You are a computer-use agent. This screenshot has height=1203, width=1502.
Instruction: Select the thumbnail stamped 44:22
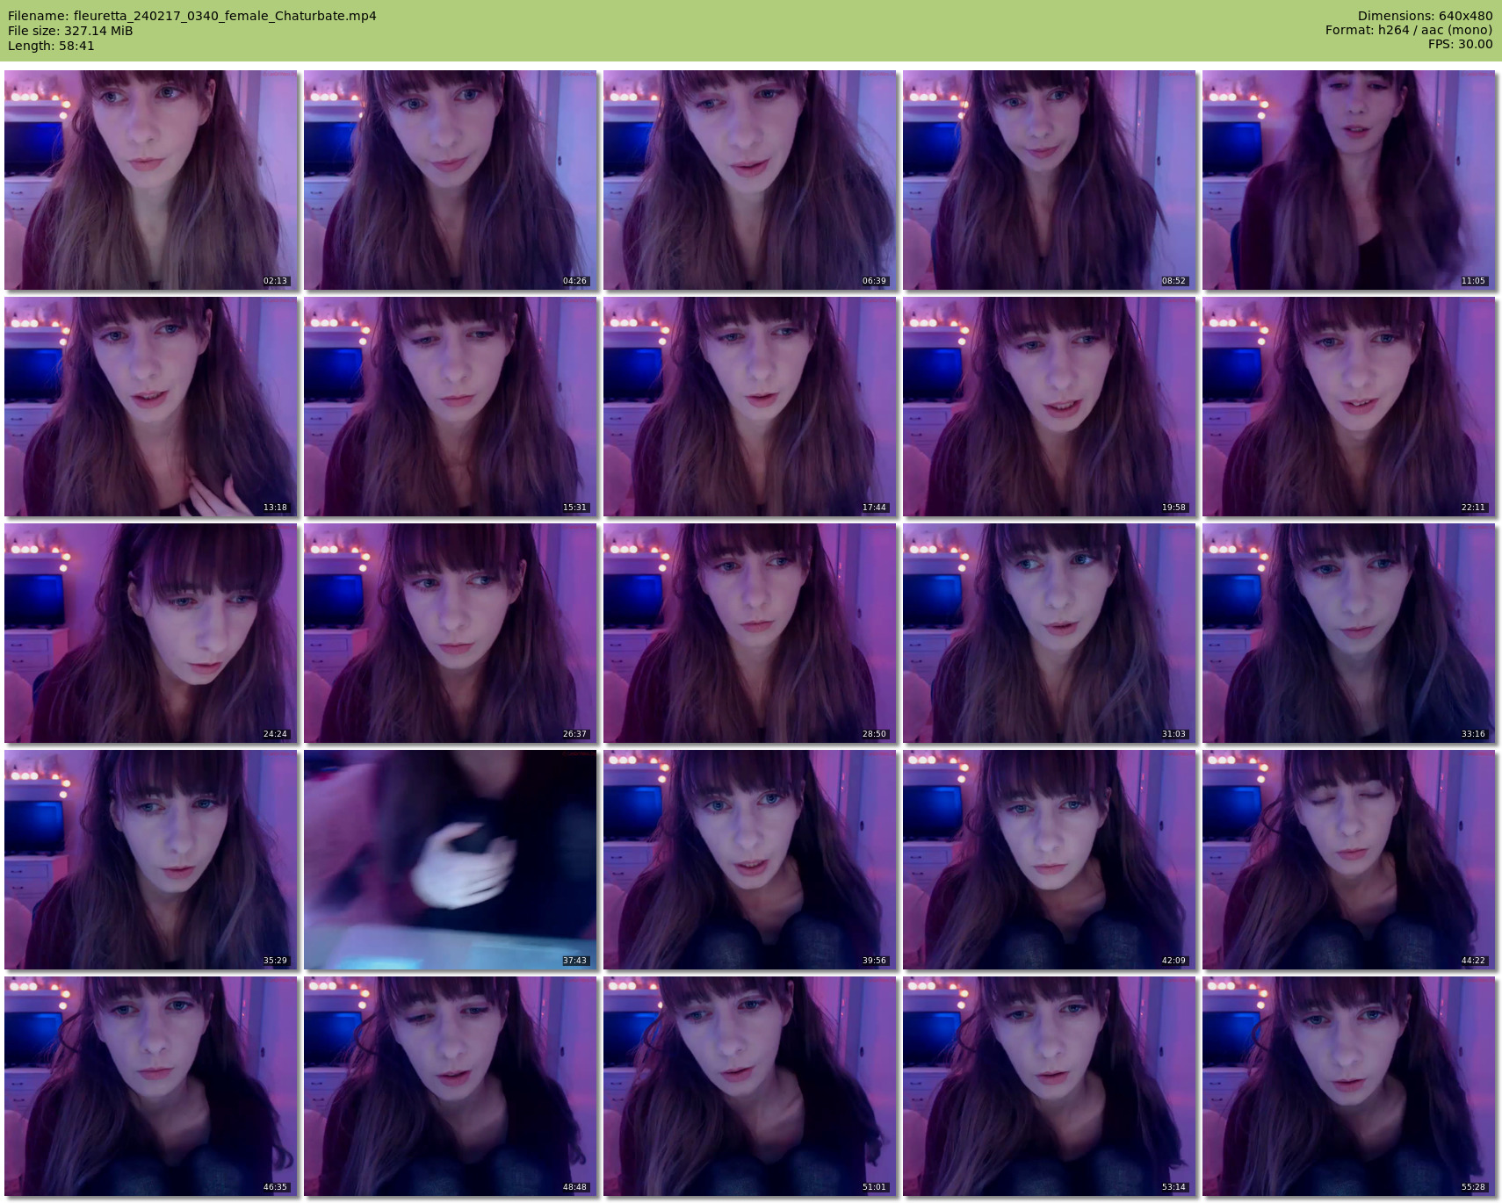pyautogui.click(x=1349, y=860)
